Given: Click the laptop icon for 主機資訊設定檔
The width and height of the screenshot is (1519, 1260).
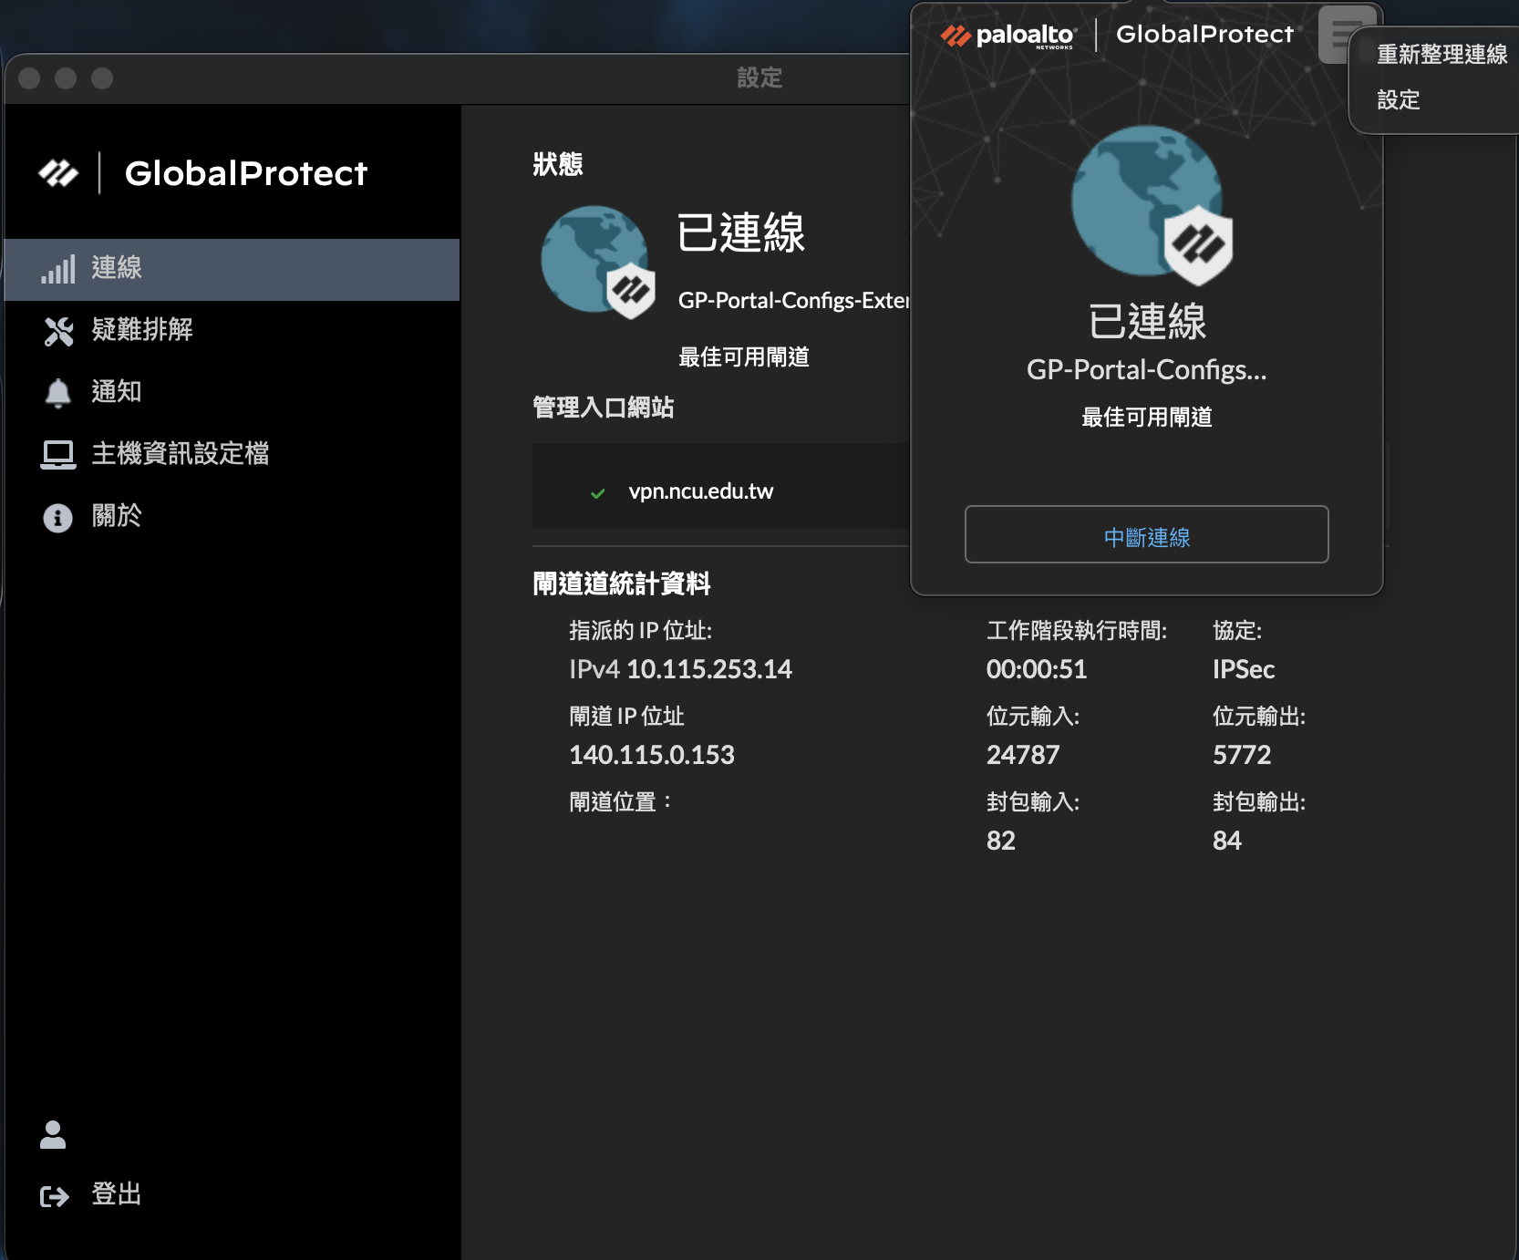Looking at the screenshot, I should 58,454.
